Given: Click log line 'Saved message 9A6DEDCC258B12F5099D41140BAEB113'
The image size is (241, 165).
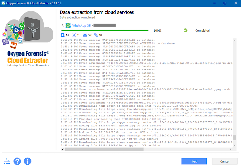Looking at the screenshot, I should click(118, 43).
